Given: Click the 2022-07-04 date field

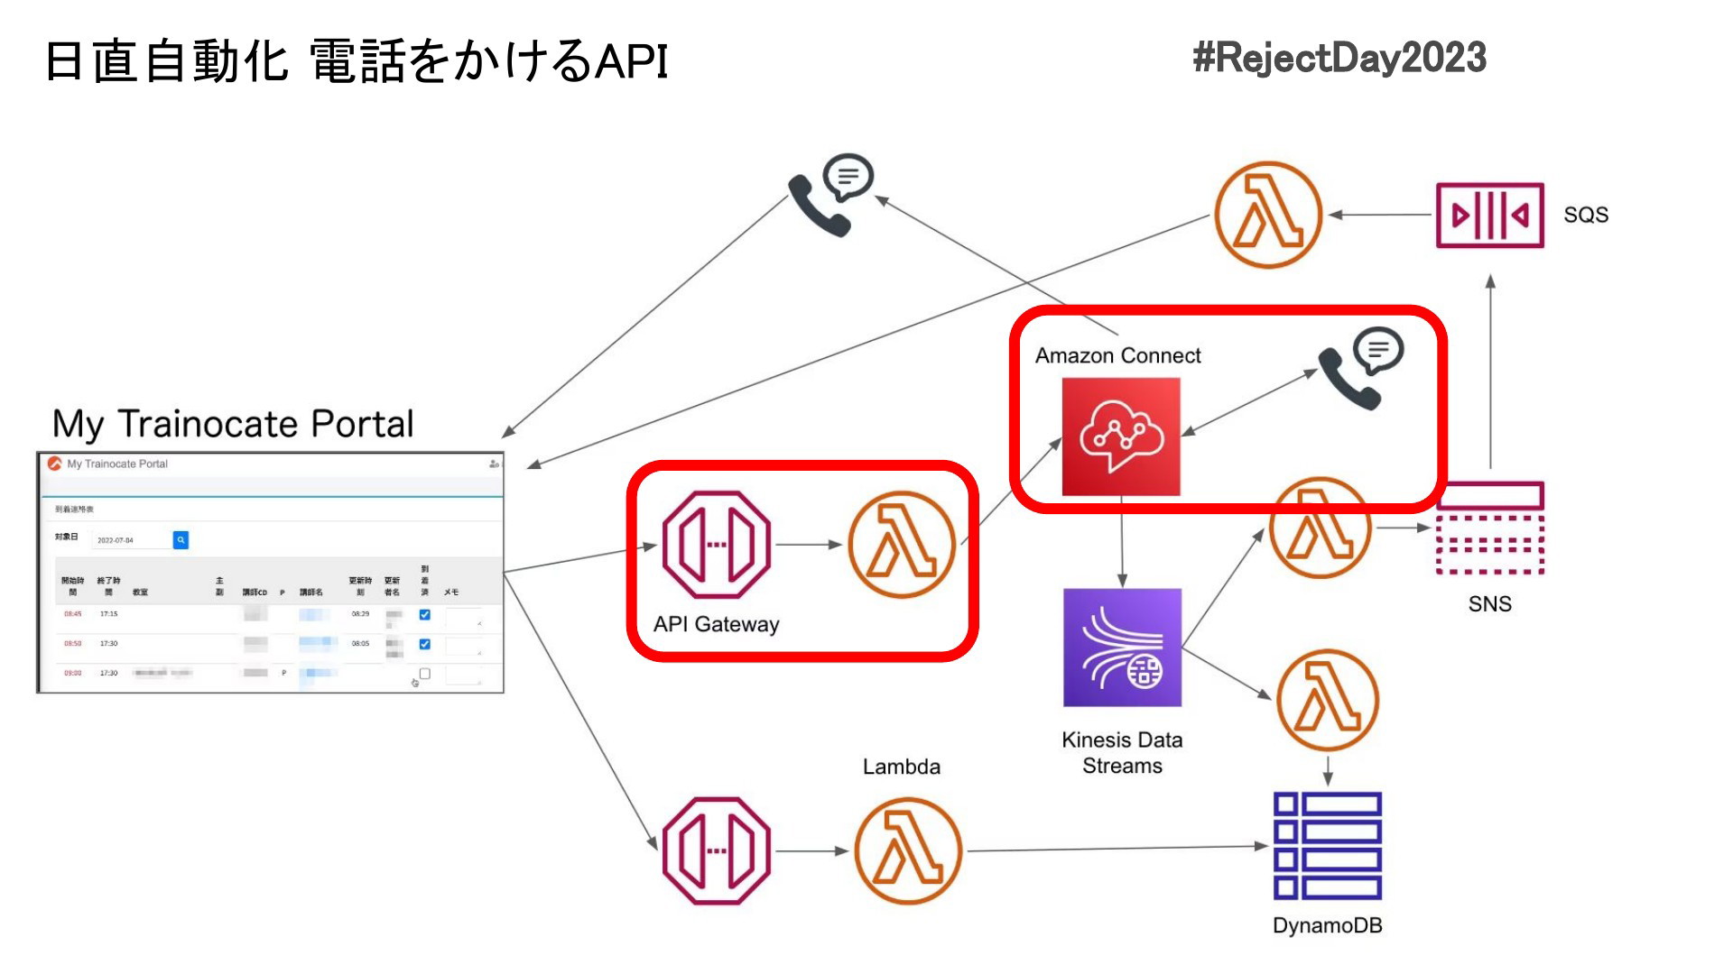Looking at the screenshot, I should pos(132,539).
